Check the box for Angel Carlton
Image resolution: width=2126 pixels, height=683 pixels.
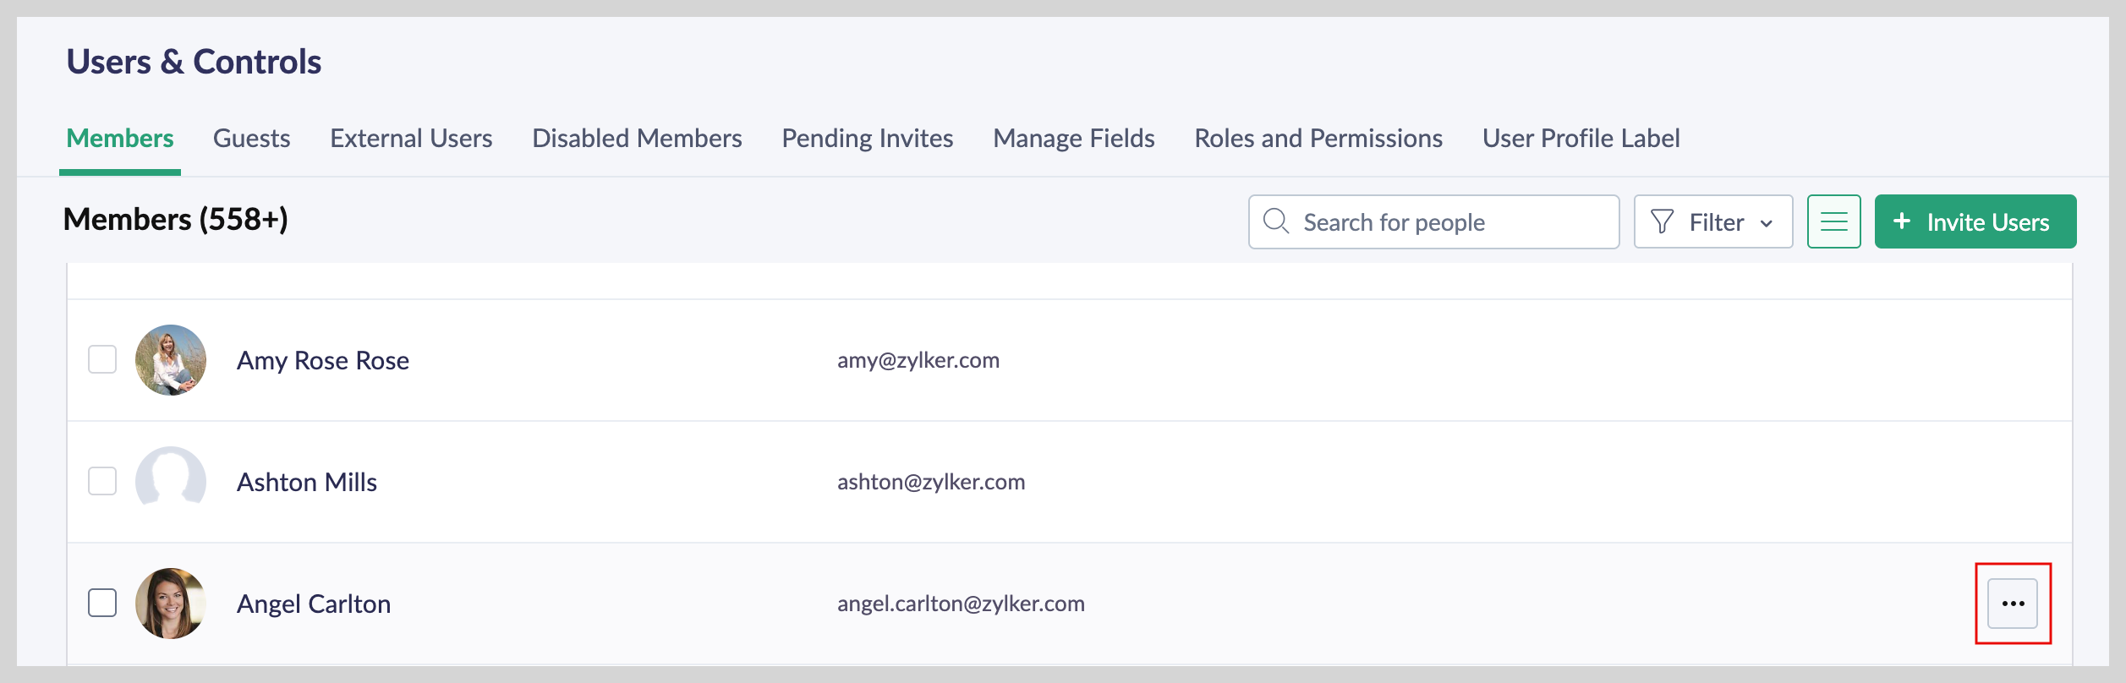coord(102,604)
